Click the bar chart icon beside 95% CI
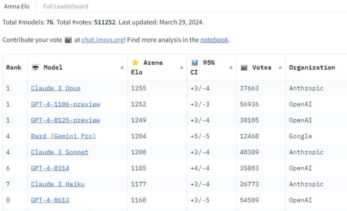Screen dimensions: 347x211 (195, 63)
